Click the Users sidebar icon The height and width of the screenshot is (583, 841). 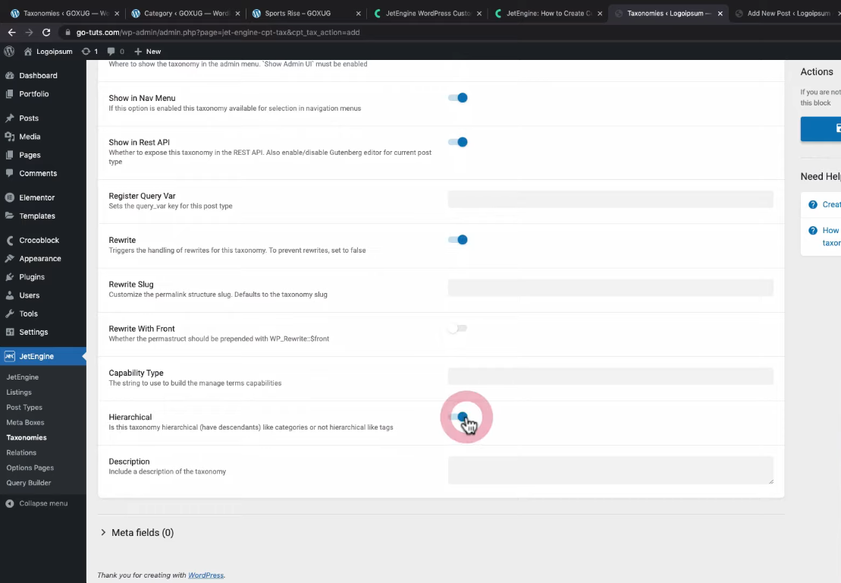coord(10,295)
